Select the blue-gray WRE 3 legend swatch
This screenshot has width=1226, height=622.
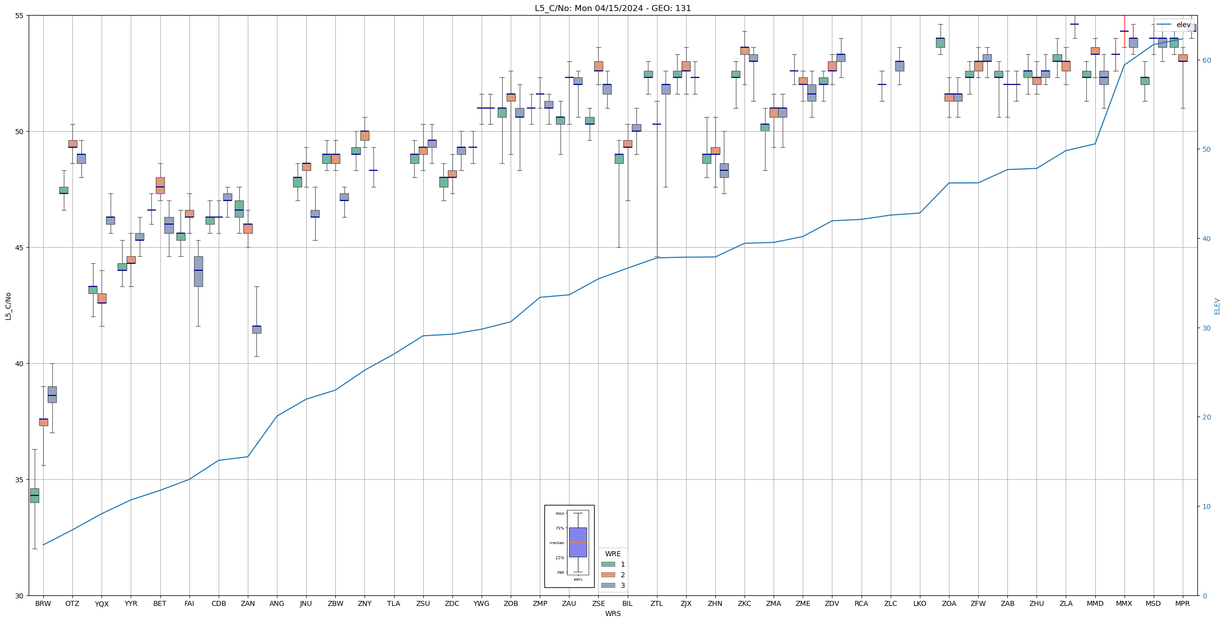(x=608, y=585)
